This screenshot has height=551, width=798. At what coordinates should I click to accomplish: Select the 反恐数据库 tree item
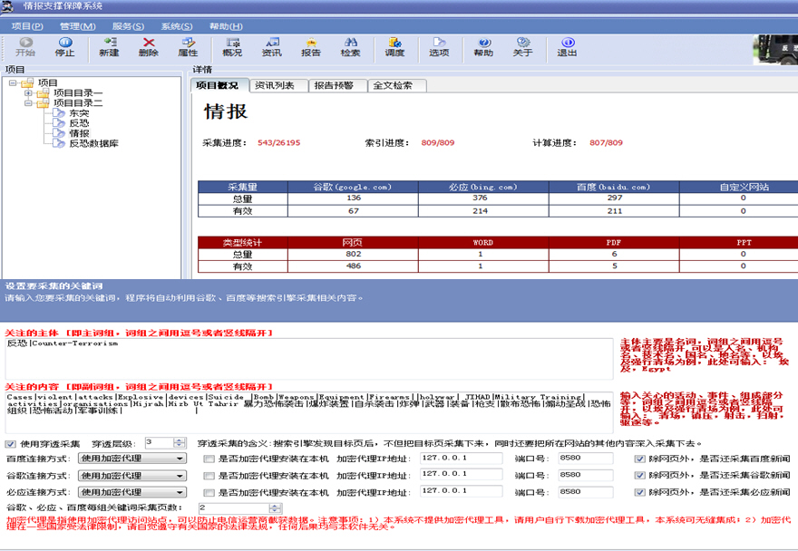pyautogui.click(x=93, y=143)
